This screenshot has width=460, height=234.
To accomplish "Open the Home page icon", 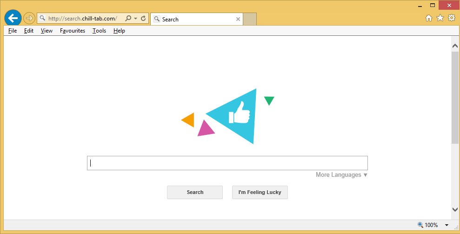I will (x=429, y=18).
